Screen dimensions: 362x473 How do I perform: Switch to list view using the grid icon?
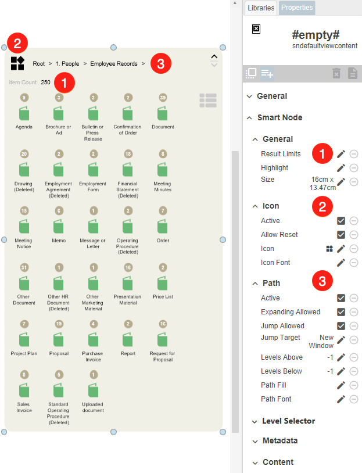coord(207,101)
